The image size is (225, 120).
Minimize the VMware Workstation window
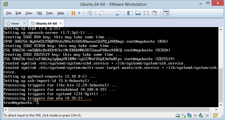click(200, 3)
